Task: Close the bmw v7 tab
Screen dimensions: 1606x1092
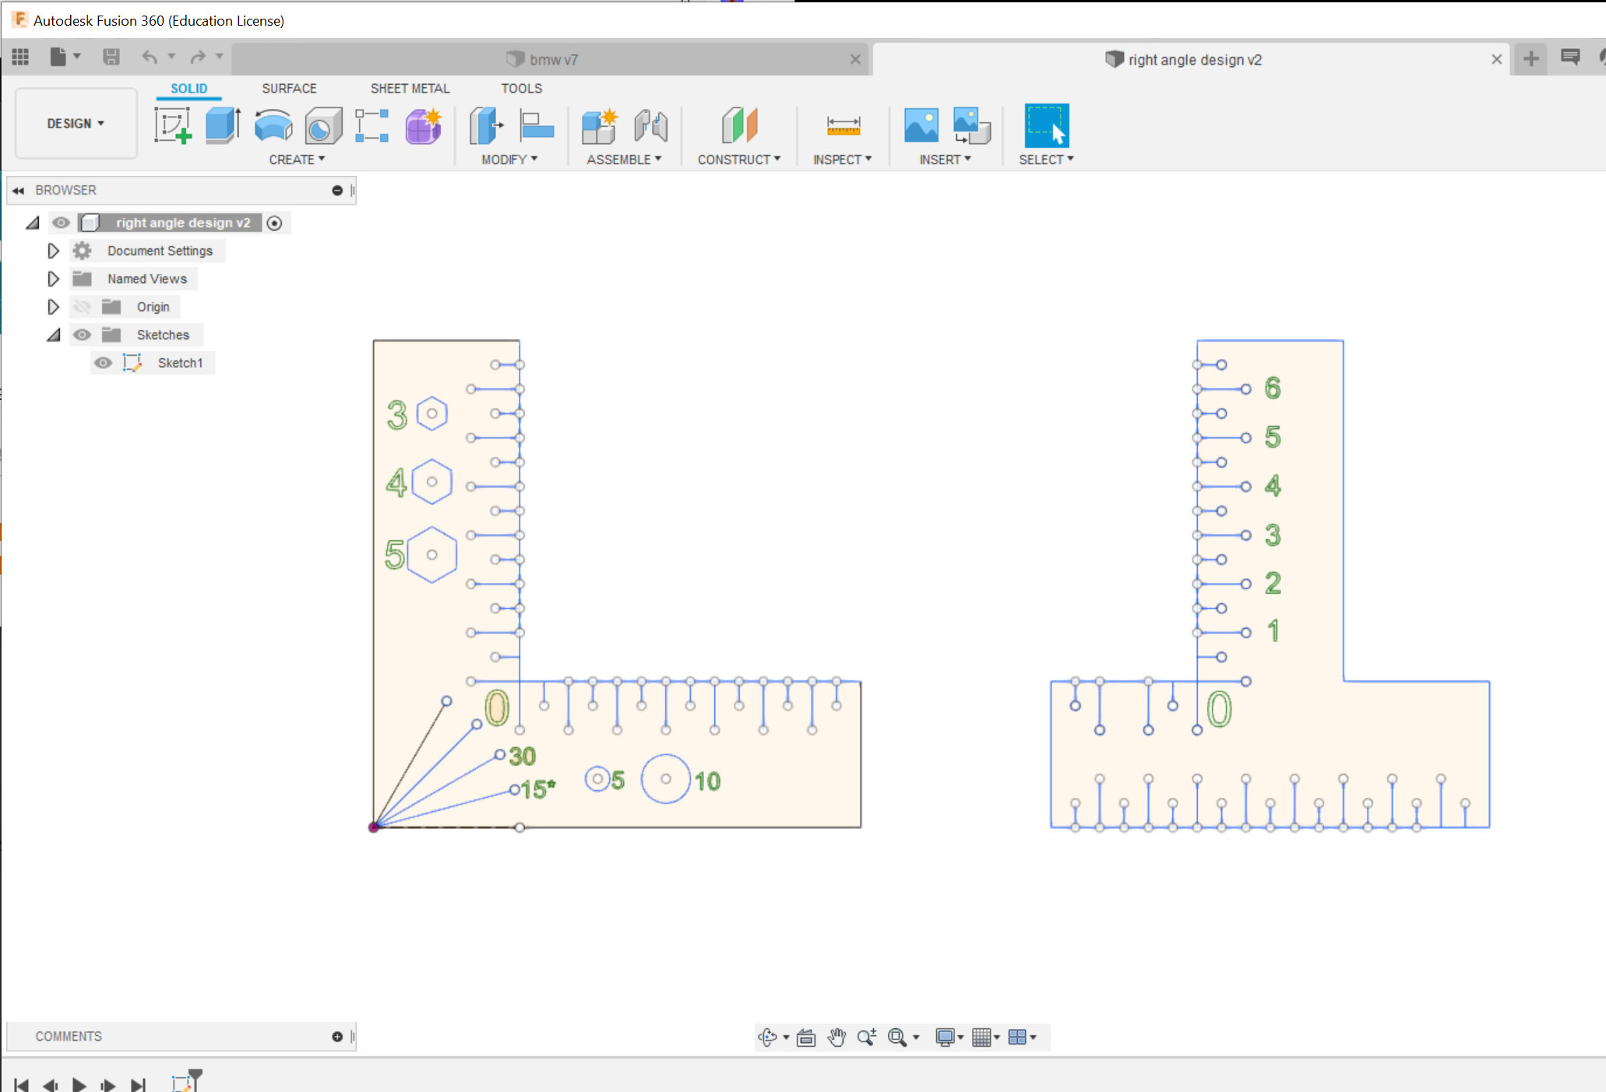Action: click(855, 59)
